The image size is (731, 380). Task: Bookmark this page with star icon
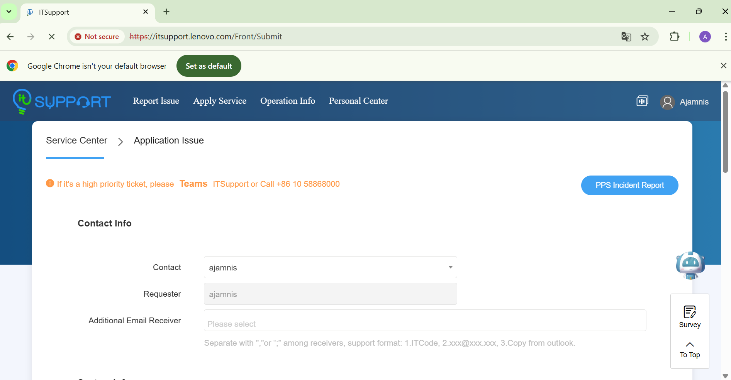point(645,37)
